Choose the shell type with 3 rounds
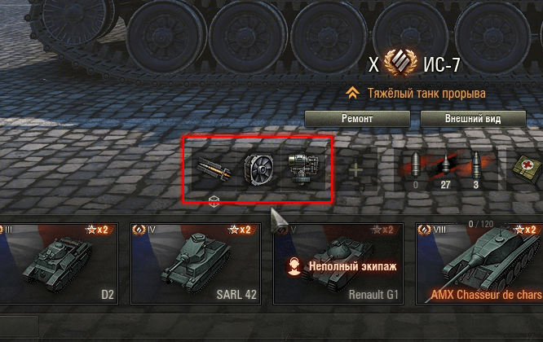543x342 pixels. pyautogui.click(x=476, y=169)
